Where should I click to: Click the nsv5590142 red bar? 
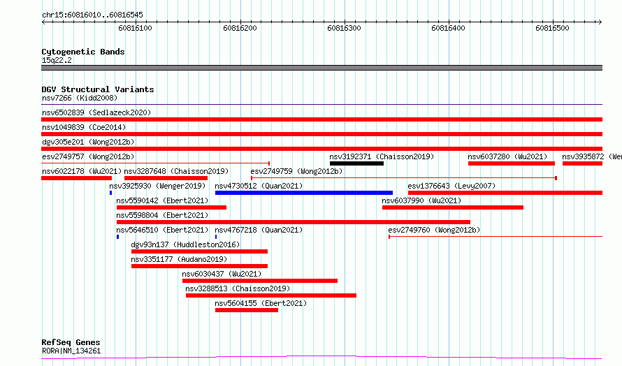171,207
